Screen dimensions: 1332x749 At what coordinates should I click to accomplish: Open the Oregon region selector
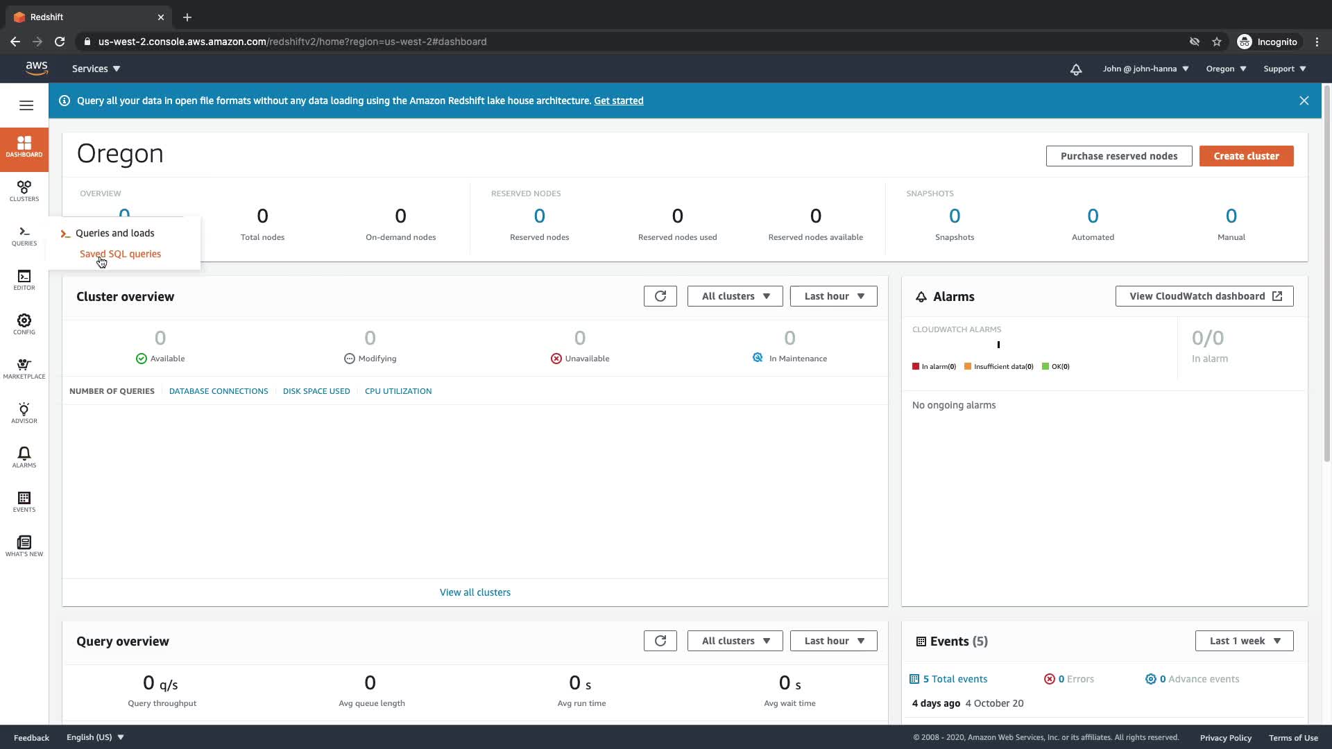click(1226, 69)
